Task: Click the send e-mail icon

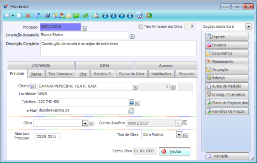Action: pos(131,111)
